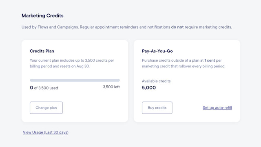Click the bold "1 cent" text
Viewport: 261px width, 147px height.
(x=210, y=60)
